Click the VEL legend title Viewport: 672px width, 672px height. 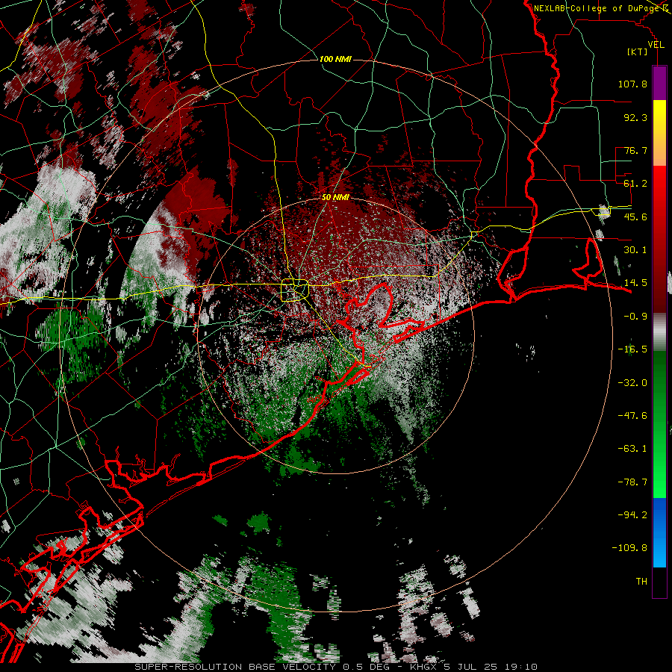pyautogui.click(x=656, y=45)
